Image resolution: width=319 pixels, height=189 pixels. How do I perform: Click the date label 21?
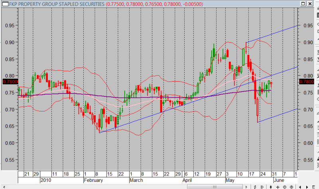pos(27,174)
